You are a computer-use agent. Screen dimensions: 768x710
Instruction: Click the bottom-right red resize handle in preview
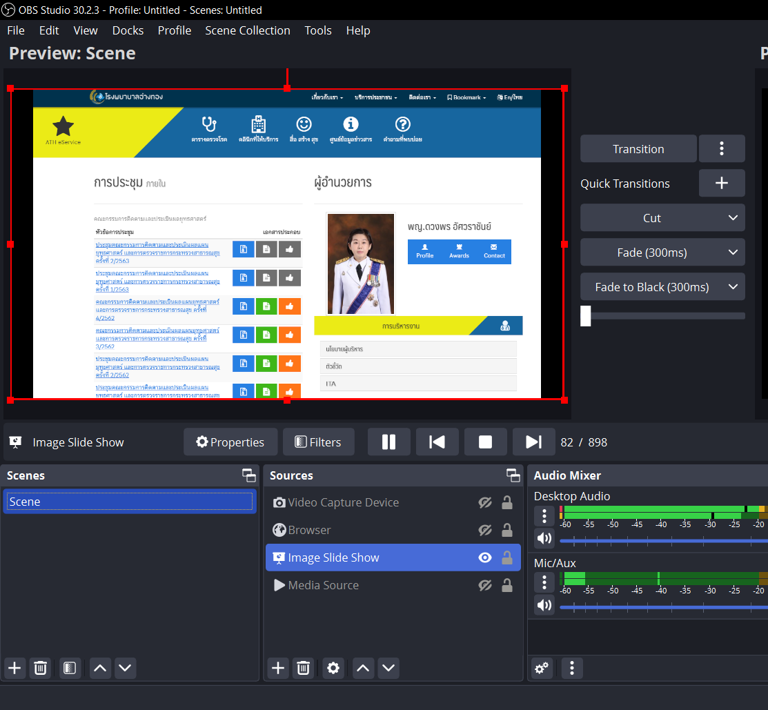click(564, 400)
